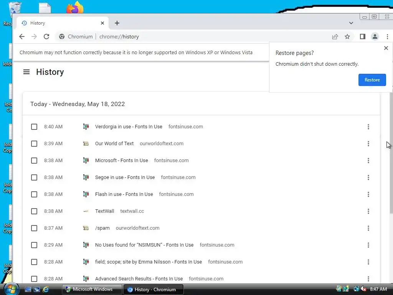Image resolution: width=393 pixels, height=295 pixels.
Task: Click the history page vertical scrollbar
Action: coord(391,153)
